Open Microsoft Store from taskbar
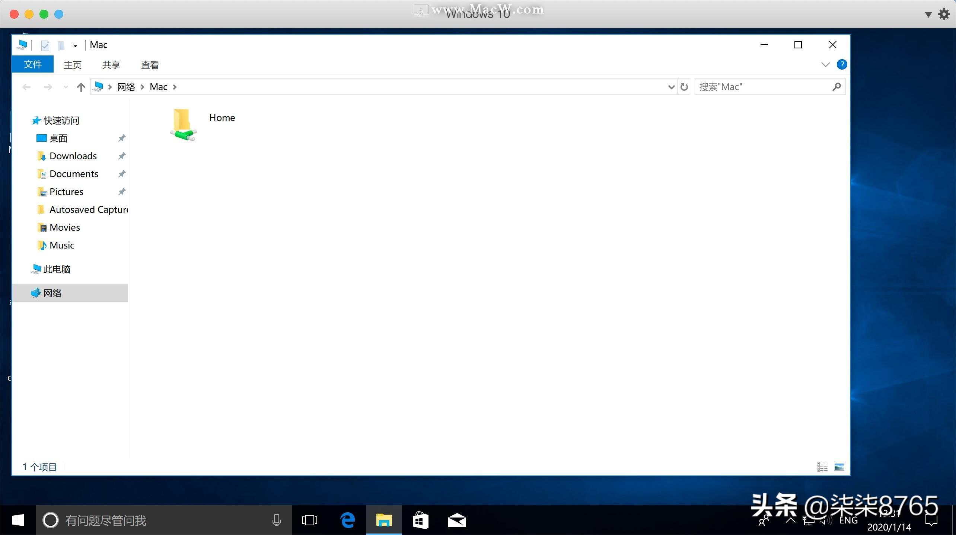The width and height of the screenshot is (956, 535). (x=420, y=520)
